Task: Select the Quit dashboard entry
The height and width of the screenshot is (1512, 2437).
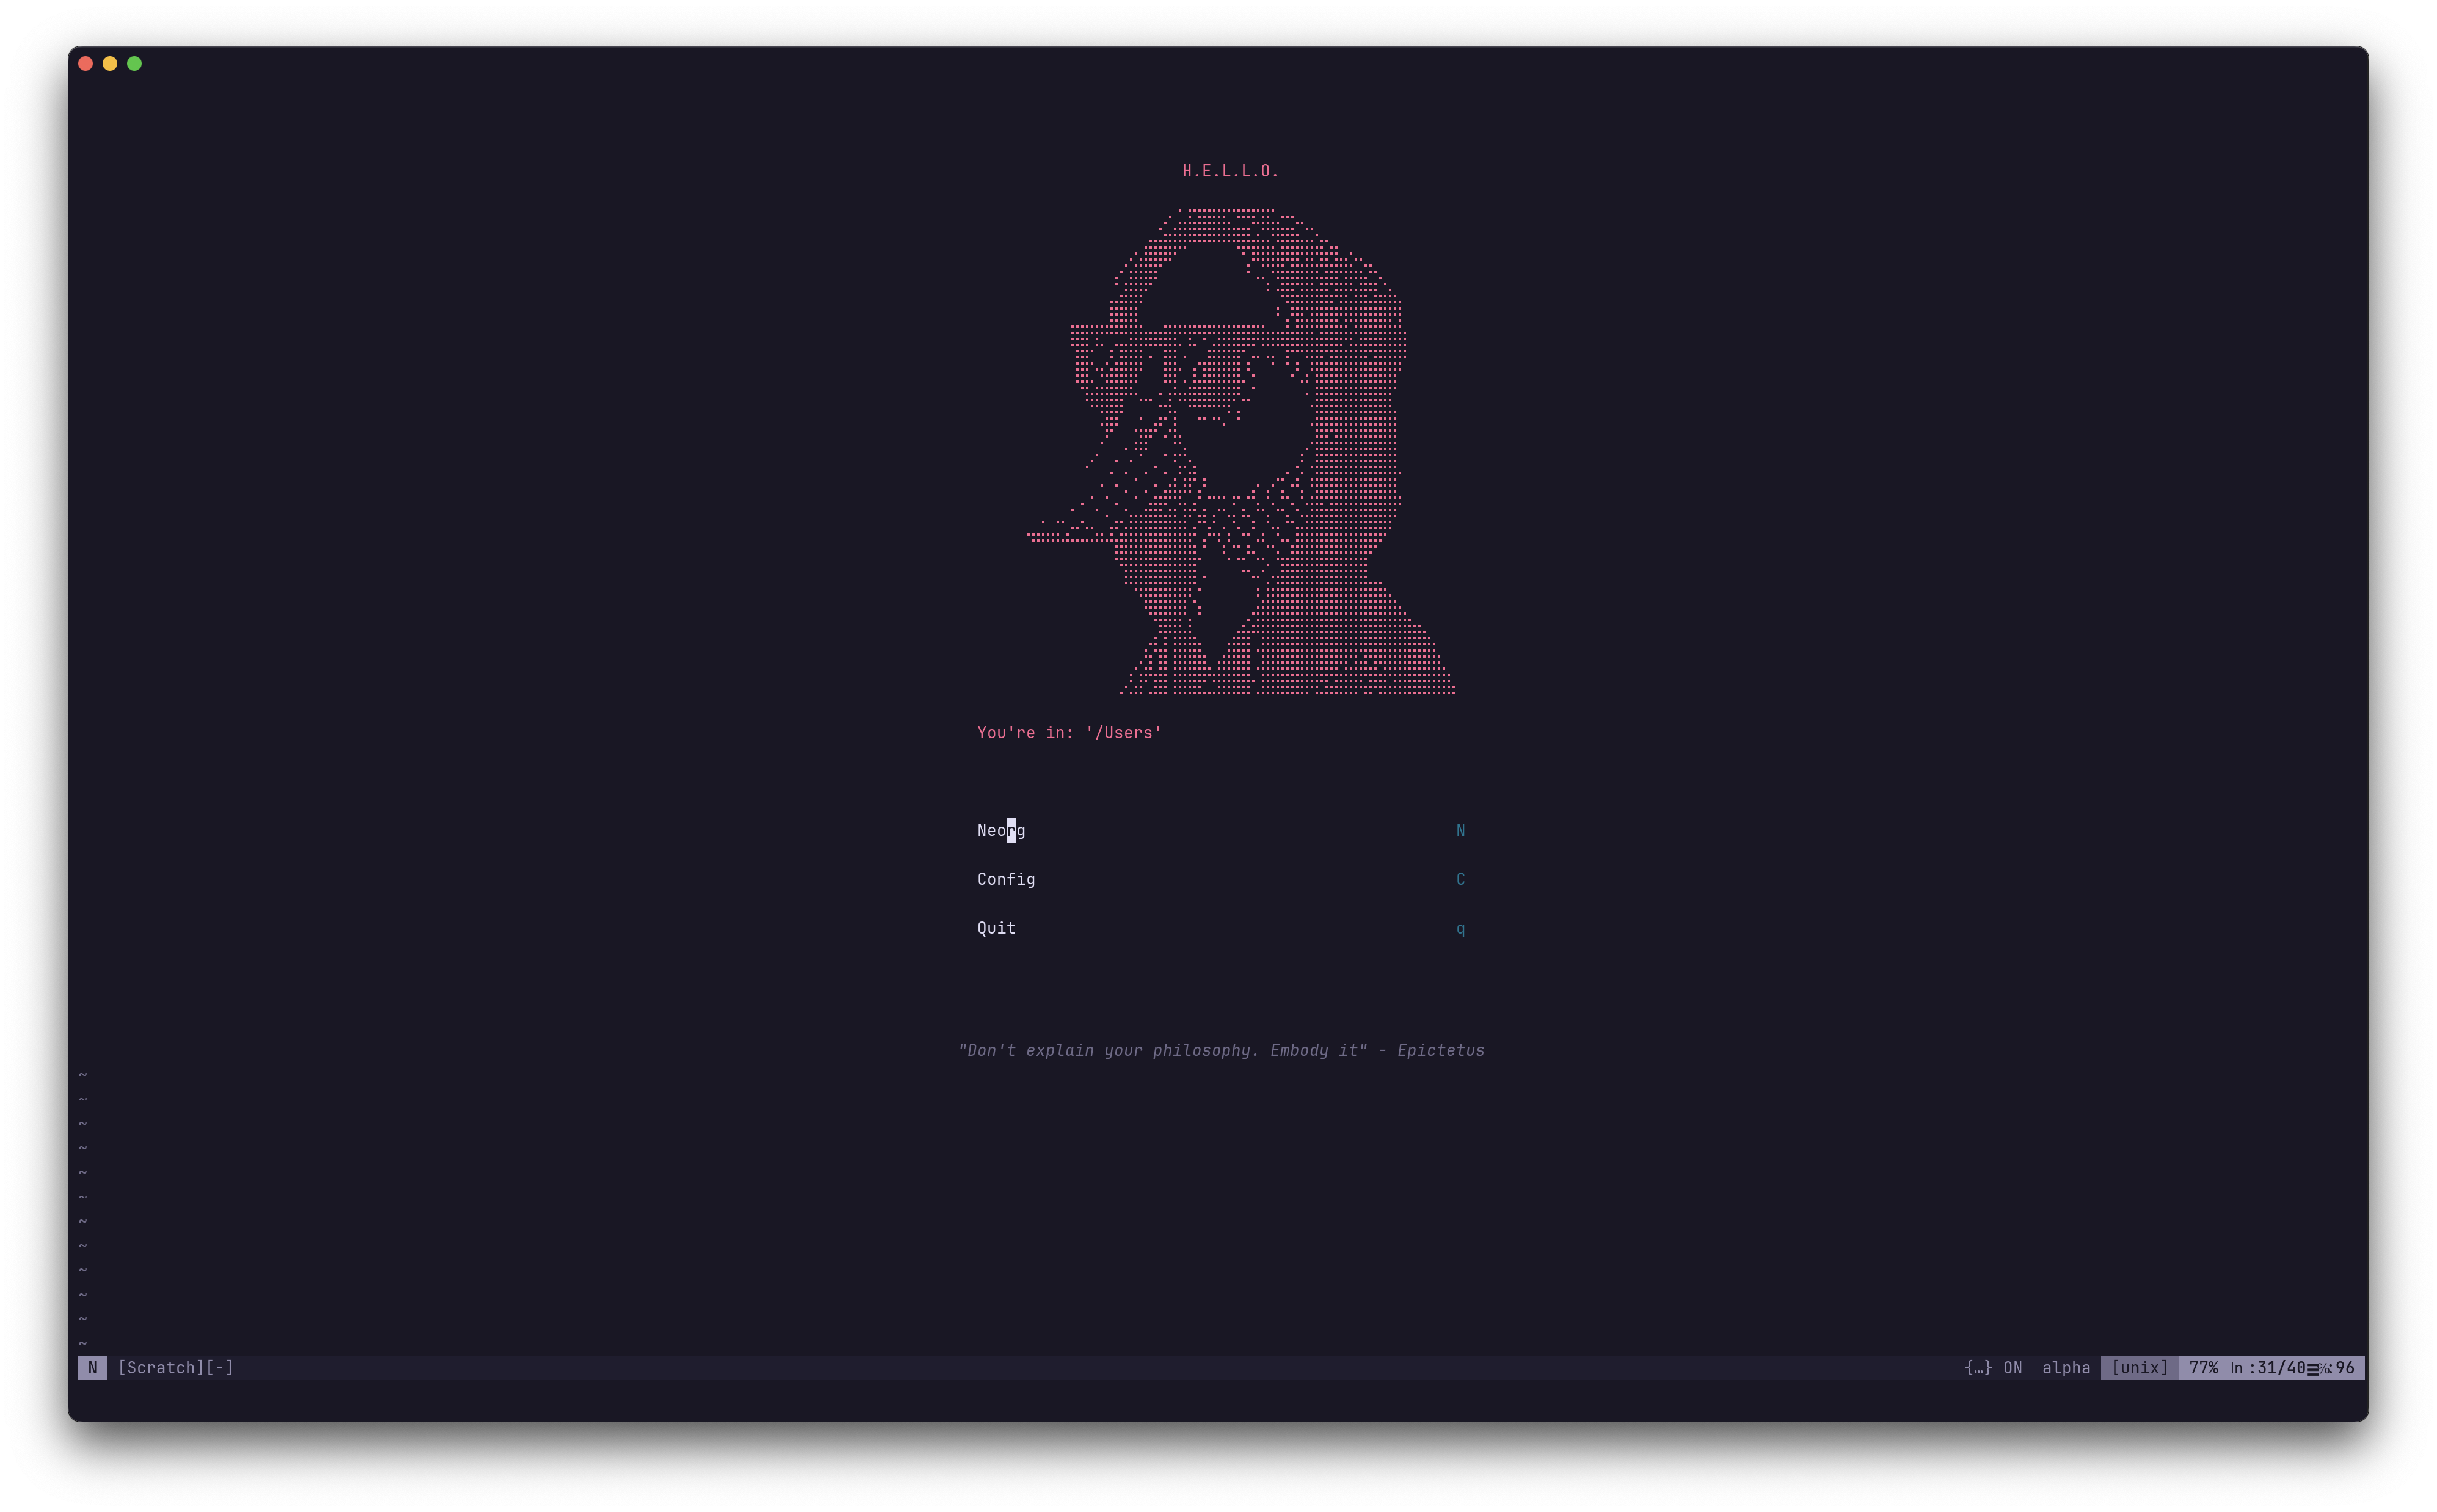Action: (x=996, y=928)
